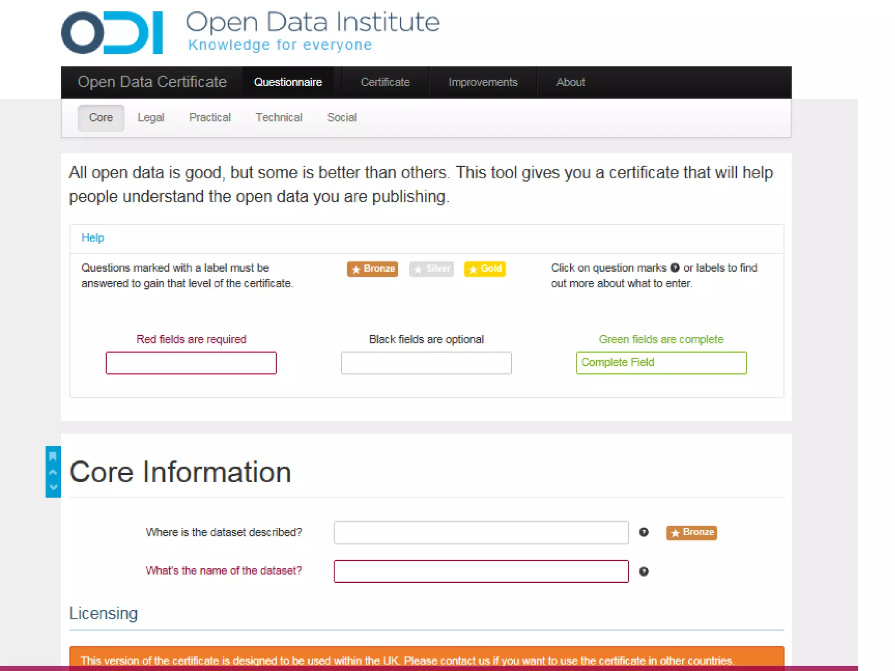Open the Improvements menu item
Viewport: 895px width, 671px height.
click(x=482, y=82)
